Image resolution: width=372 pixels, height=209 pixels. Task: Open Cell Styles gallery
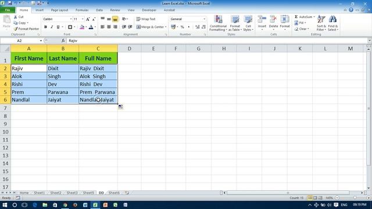248,23
